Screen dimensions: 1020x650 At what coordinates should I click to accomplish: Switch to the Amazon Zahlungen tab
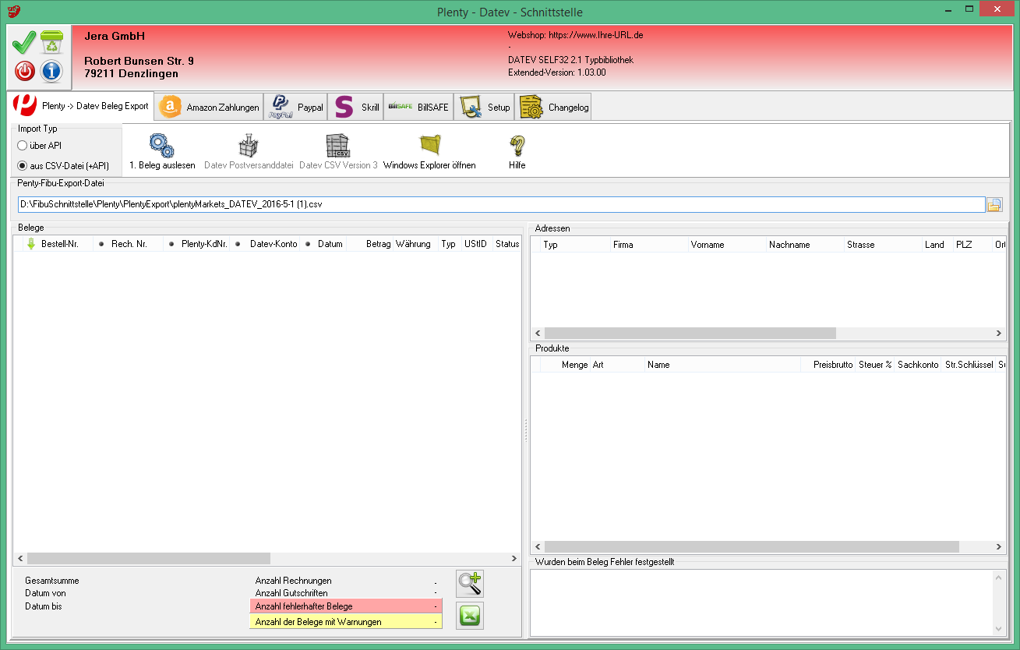click(x=210, y=108)
